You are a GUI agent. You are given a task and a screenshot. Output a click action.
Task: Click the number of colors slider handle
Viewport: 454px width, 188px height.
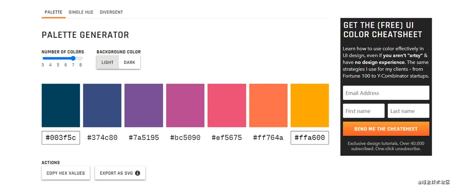[73, 58]
